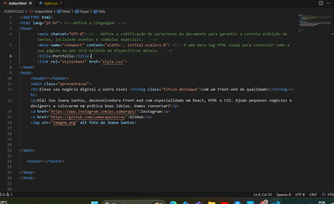Select the index.html editor tab
This screenshot has width=334, height=204.
(18, 3)
